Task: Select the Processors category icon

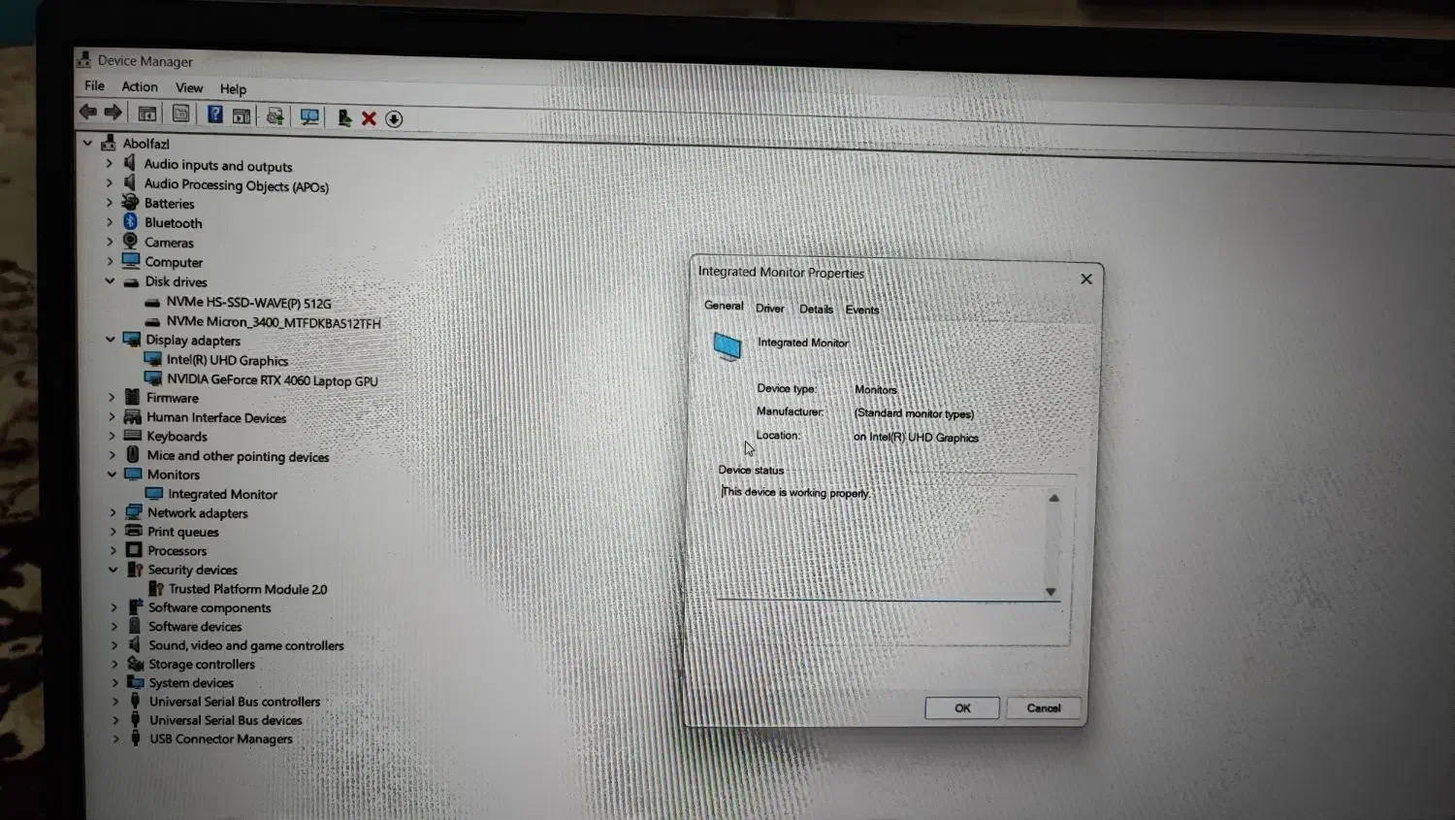Action: pos(134,550)
